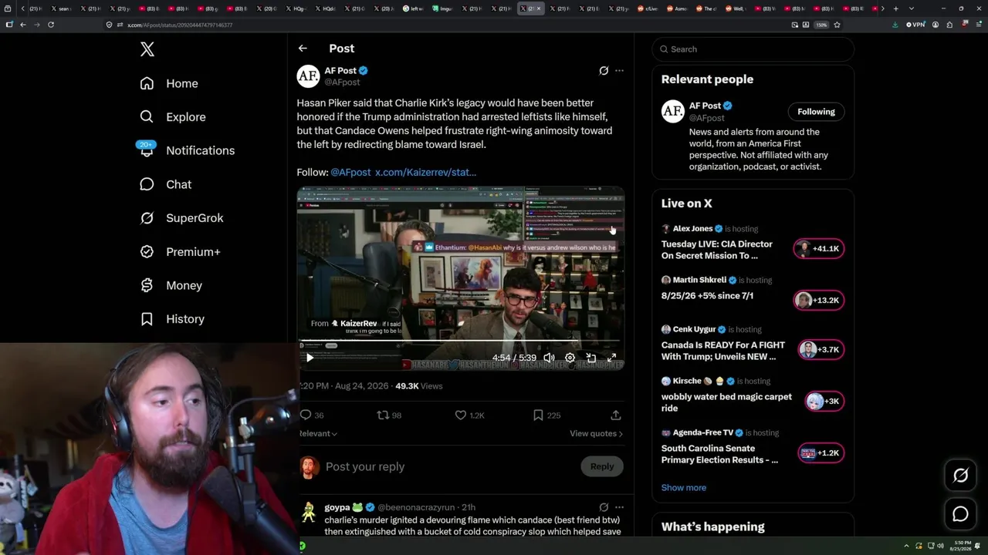The height and width of the screenshot is (555, 988).
Task: Open View quotes link
Action: click(x=596, y=433)
